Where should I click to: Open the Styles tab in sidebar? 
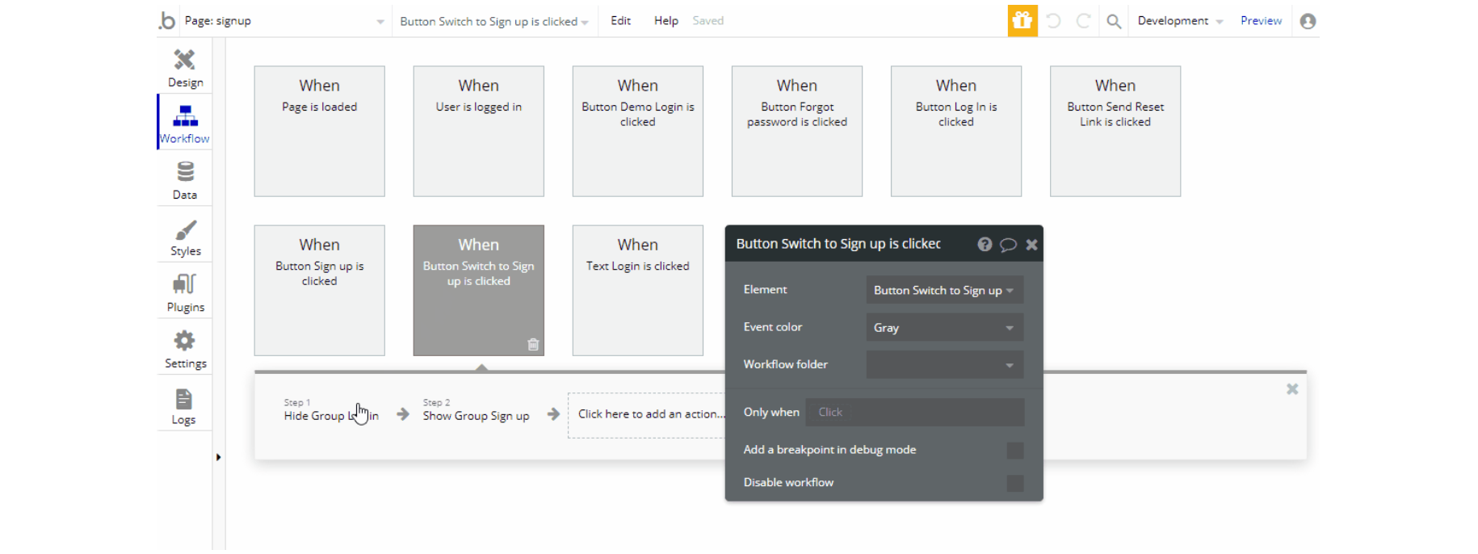(x=185, y=237)
